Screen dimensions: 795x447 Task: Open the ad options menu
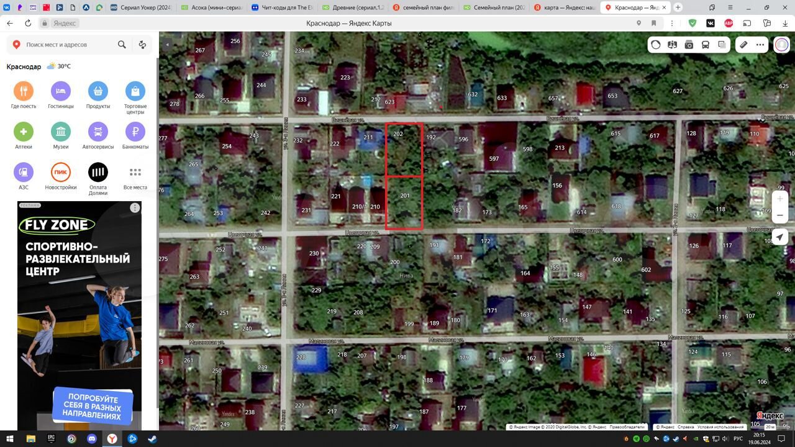[135, 208]
